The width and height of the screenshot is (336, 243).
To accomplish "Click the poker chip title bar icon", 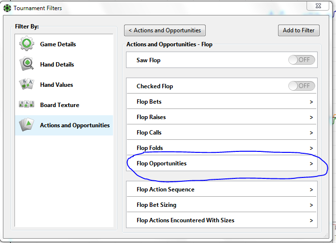I will coord(7,8).
